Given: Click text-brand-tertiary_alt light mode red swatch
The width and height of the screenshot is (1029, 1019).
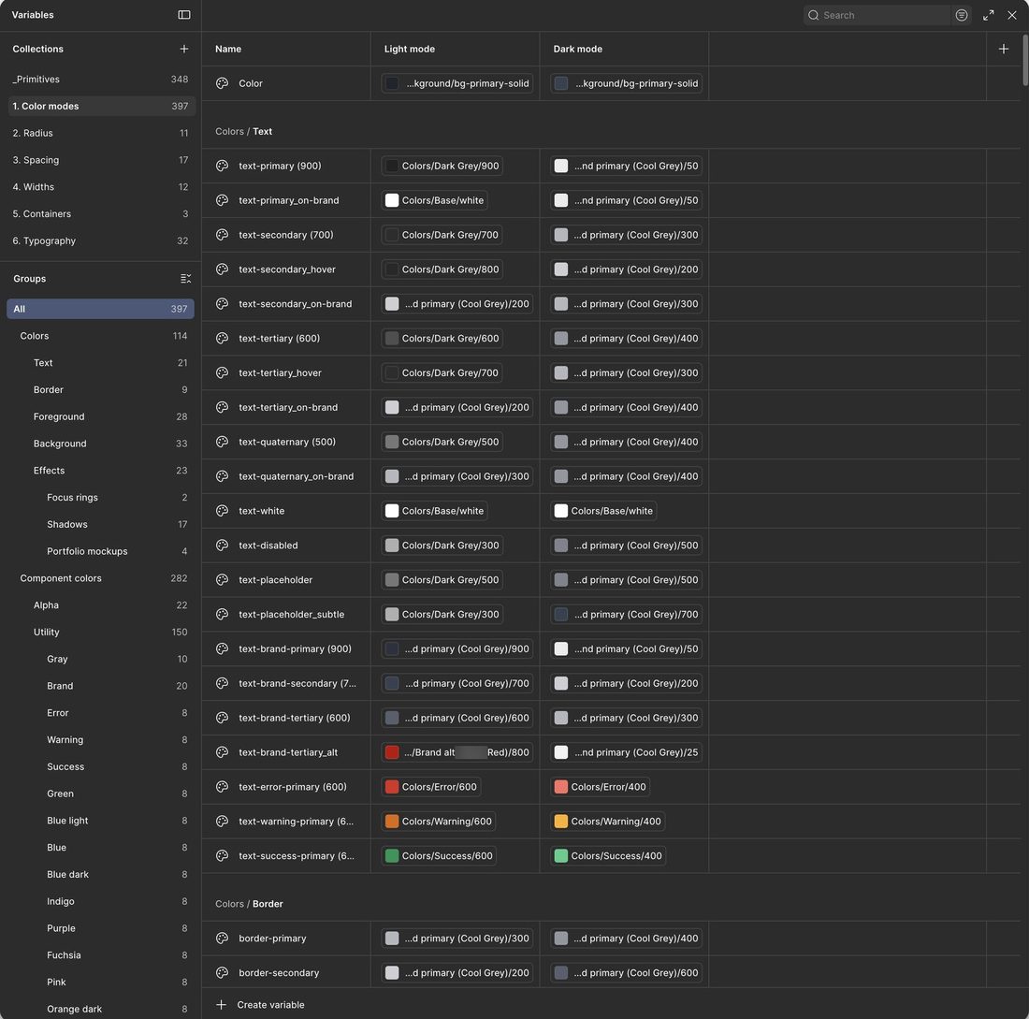Looking at the screenshot, I should coord(391,751).
